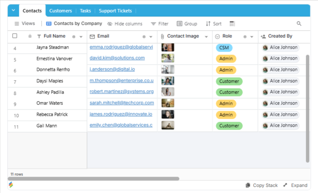
Task: Open Daysi Maples' contact image thumbnail
Action: click(168, 81)
